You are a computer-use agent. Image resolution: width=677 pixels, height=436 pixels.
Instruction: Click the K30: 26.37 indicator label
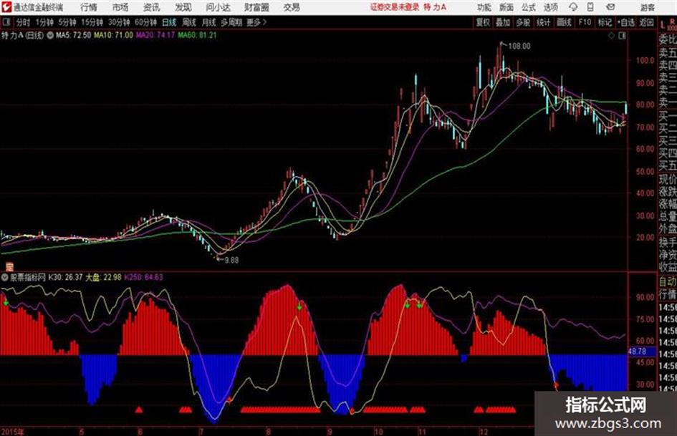click(65, 277)
